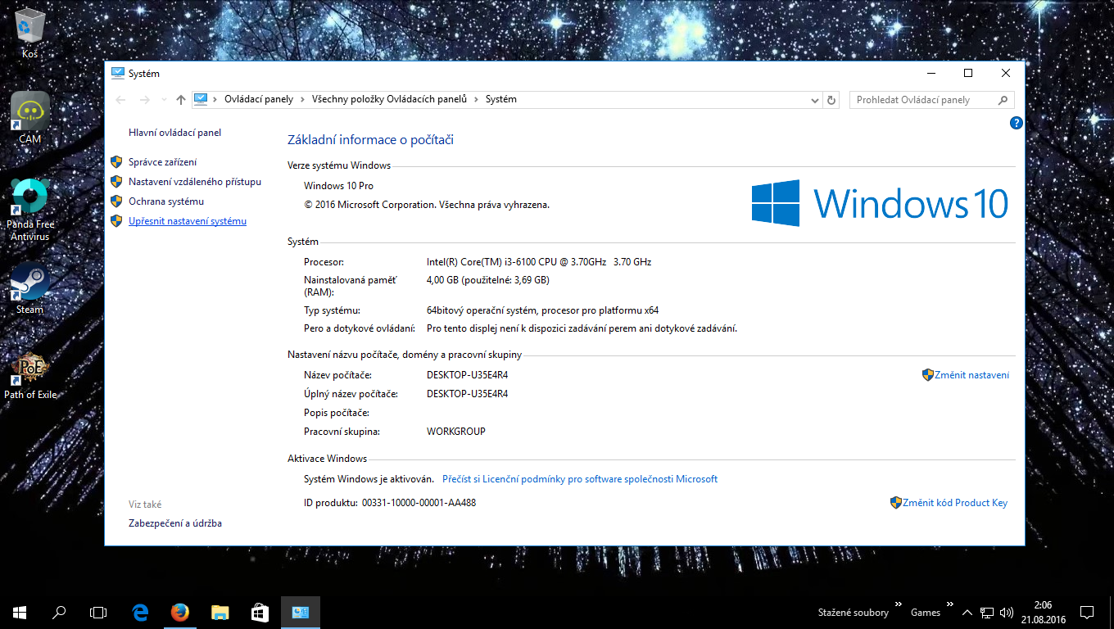Click Změnit kód Product Key

(955, 503)
